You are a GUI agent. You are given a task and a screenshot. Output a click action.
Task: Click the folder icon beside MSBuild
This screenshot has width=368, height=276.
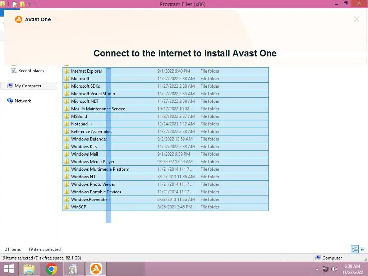pyautogui.click(x=67, y=116)
